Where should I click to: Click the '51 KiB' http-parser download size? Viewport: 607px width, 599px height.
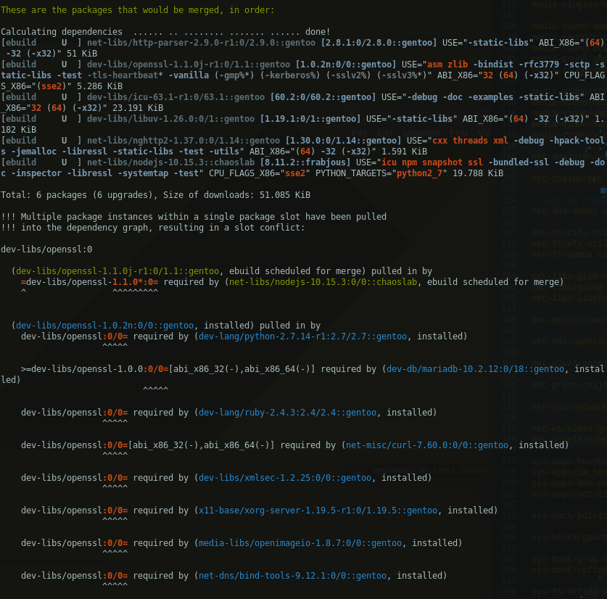coord(82,53)
